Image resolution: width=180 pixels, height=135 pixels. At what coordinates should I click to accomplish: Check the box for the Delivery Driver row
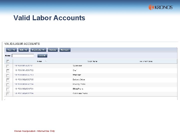tap(8, 80)
